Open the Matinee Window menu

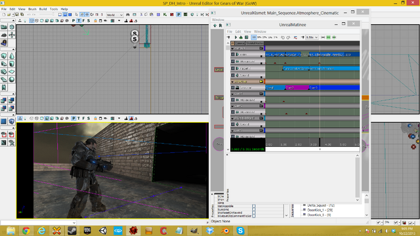point(260,31)
